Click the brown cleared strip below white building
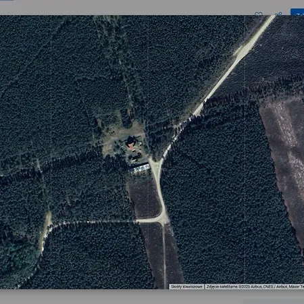 pyautogui.click(x=144, y=198)
